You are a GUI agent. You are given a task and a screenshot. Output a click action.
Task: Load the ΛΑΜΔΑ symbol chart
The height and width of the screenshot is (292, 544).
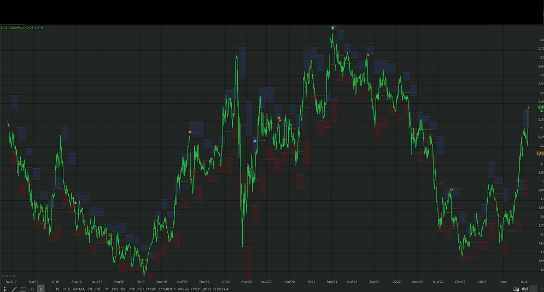[x=79, y=289]
